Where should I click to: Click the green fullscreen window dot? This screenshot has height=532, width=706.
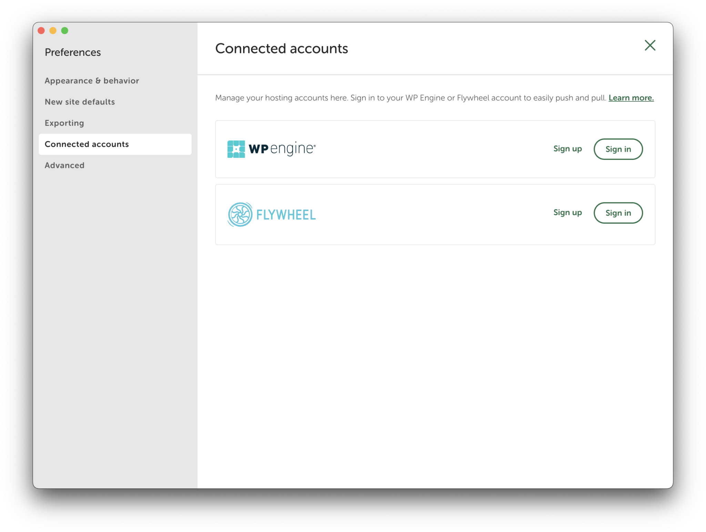coord(65,31)
